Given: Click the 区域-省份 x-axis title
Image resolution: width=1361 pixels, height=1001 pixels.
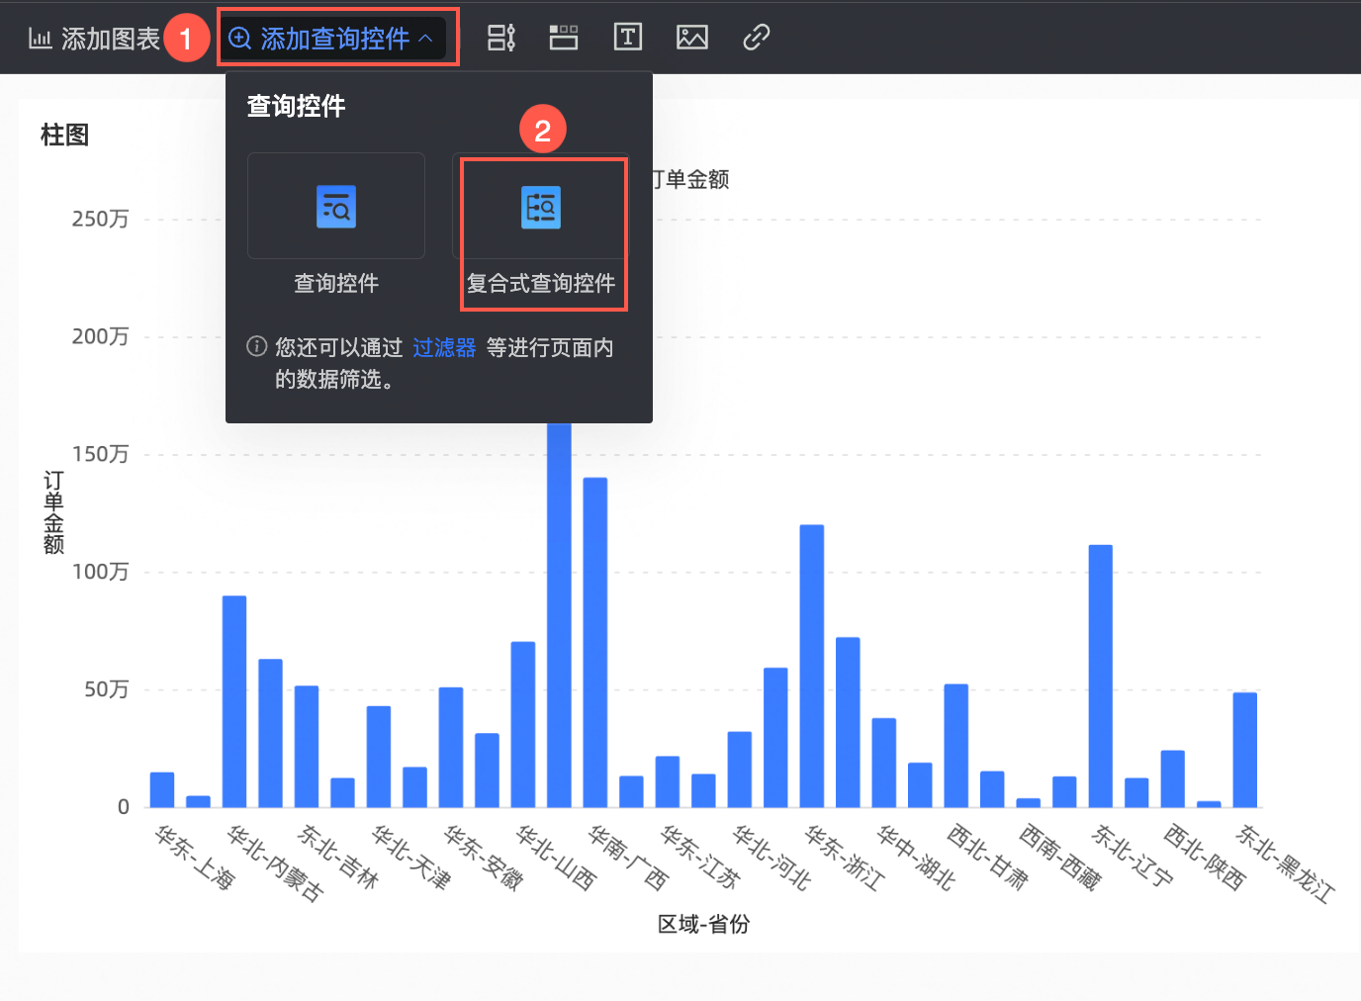Looking at the screenshot, I should coord(703,924).
